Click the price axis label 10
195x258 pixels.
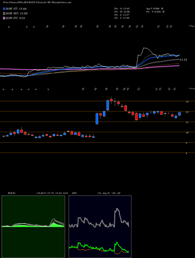coord(187,133)
